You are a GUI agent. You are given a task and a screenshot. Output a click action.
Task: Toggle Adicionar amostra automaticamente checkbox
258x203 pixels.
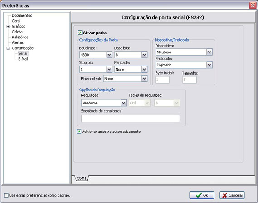point(79,132)
